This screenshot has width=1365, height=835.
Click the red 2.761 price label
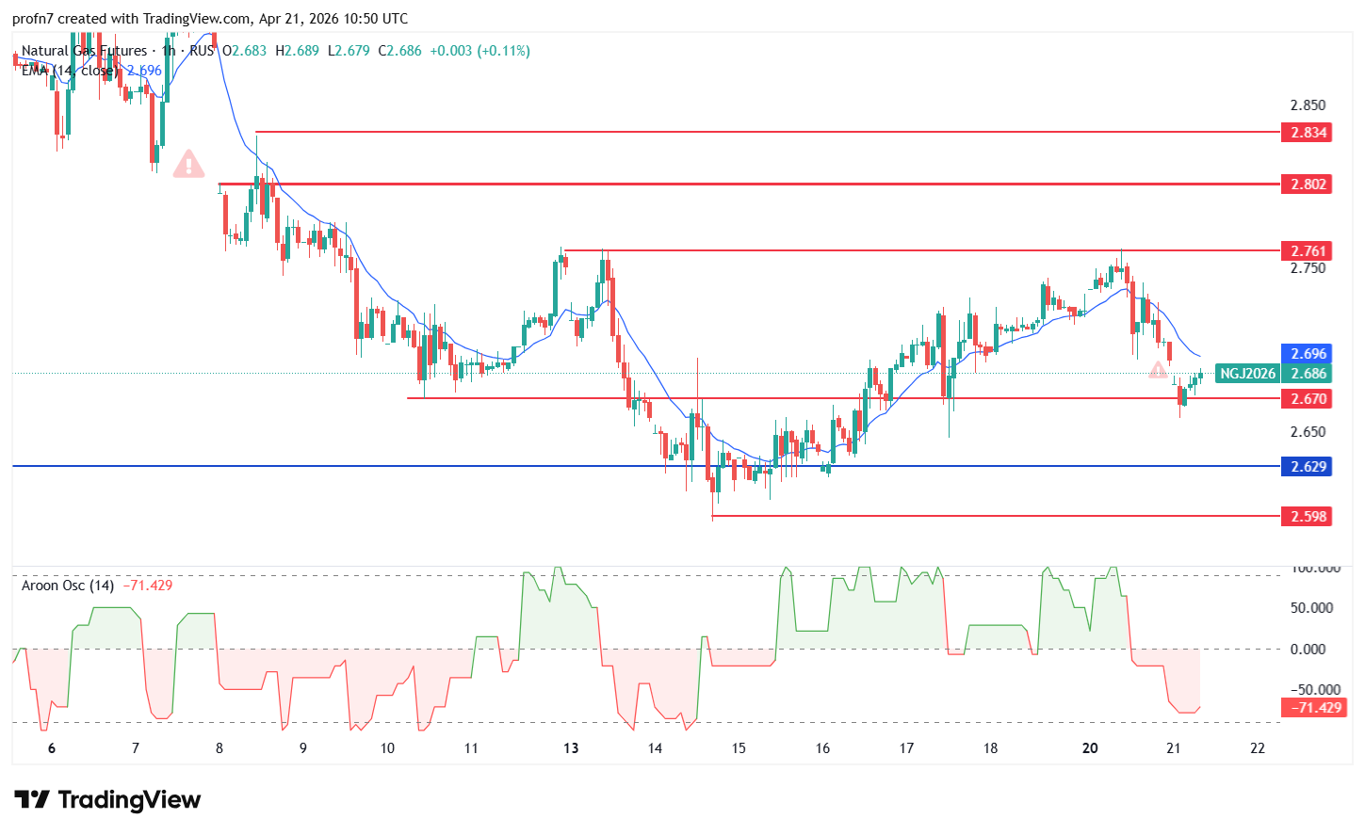(1307, 251)
